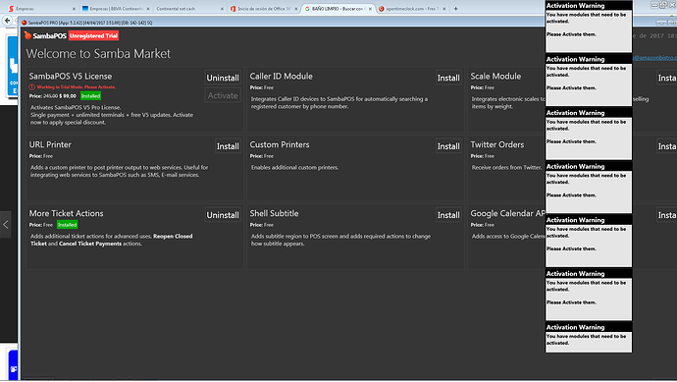
Task: Click the opentimeclock tab favicon
Action: click(382, 9)
